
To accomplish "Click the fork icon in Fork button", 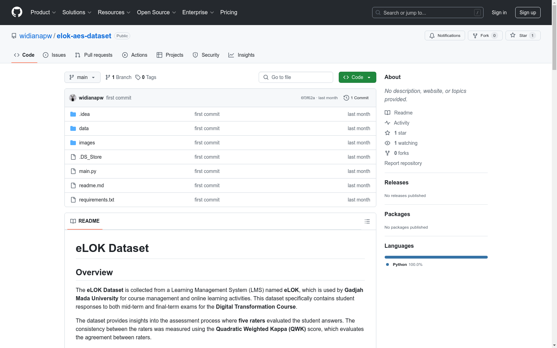I will (x=475, y=35).
